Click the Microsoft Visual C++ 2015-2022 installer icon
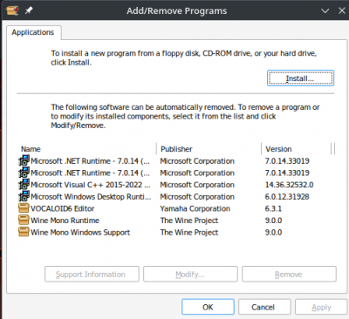The image size is (349, 319). [x=24, y=185]
